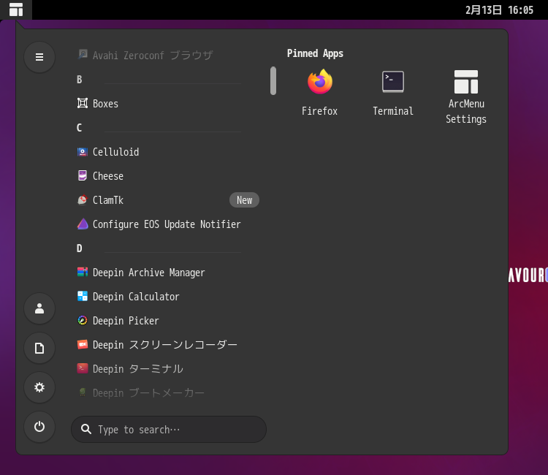This screenshot has height=475, width=548.
Task: Launch Firefox from Pinned Apps
Action: tap(320, 94)
